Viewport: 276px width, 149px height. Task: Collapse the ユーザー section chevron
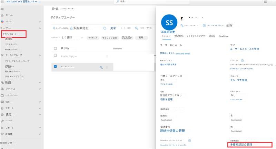[x=40, y=28]
